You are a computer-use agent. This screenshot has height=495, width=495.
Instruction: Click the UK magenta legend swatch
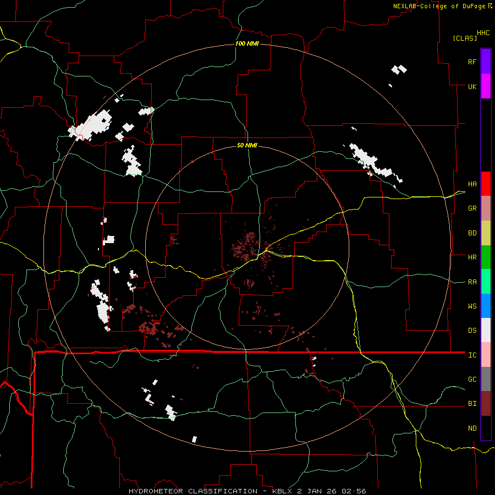point(486,86)
